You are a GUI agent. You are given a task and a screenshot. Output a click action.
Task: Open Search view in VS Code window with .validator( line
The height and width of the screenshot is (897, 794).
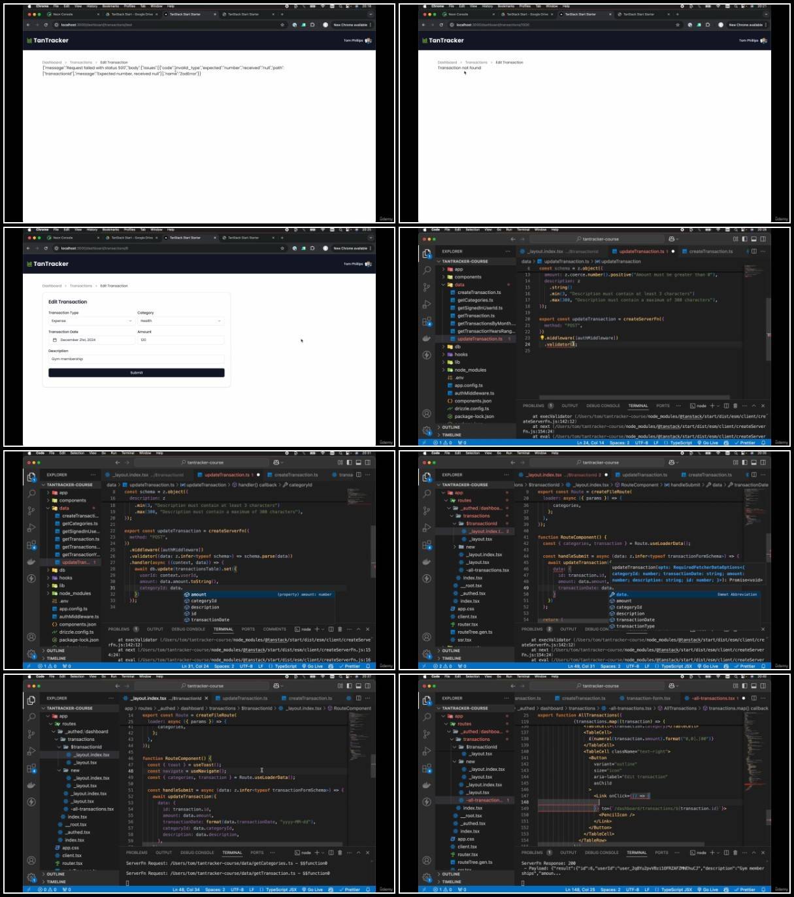tap(427, 270)
